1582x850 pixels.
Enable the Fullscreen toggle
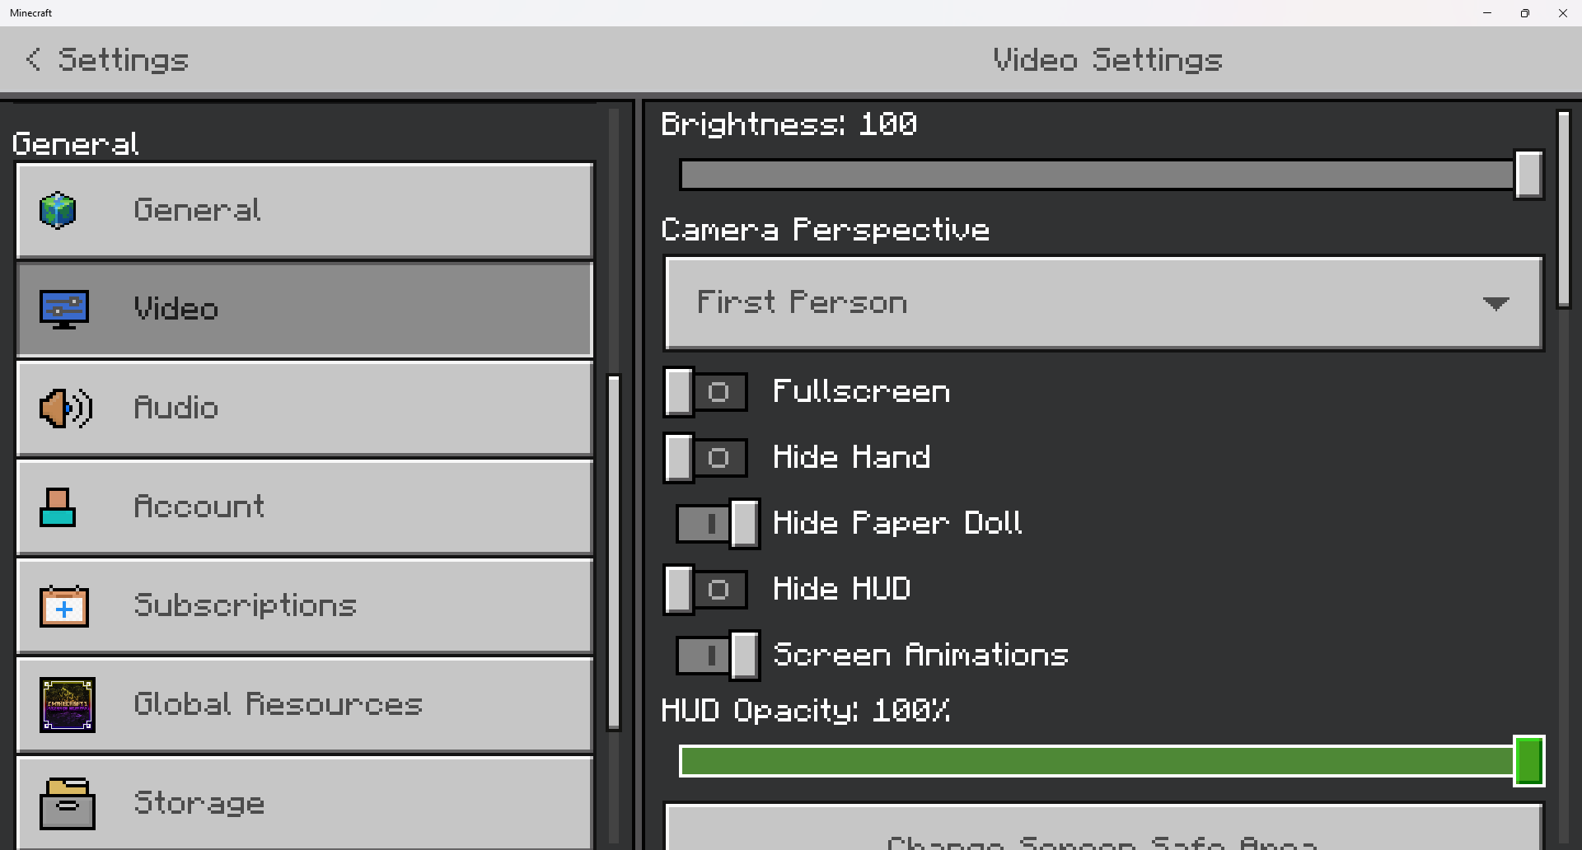[x=705, y=392]
